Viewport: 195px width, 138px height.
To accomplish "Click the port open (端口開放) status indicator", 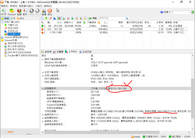I will [179, 137].
